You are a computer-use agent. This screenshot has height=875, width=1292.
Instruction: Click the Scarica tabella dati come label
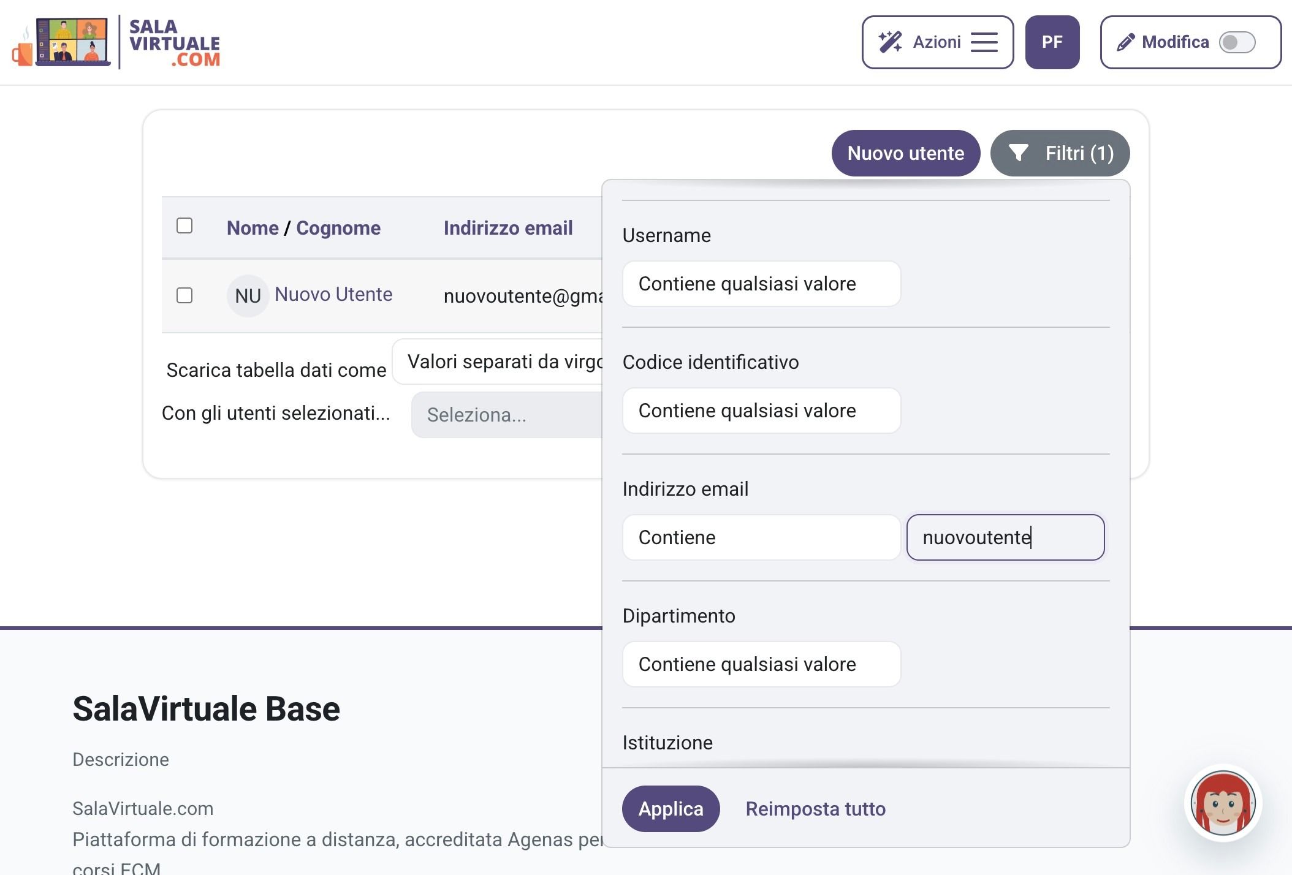(x=276, y=370)
